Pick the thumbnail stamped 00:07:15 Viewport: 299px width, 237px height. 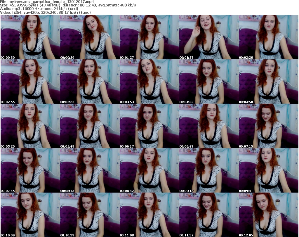(269, 126)
